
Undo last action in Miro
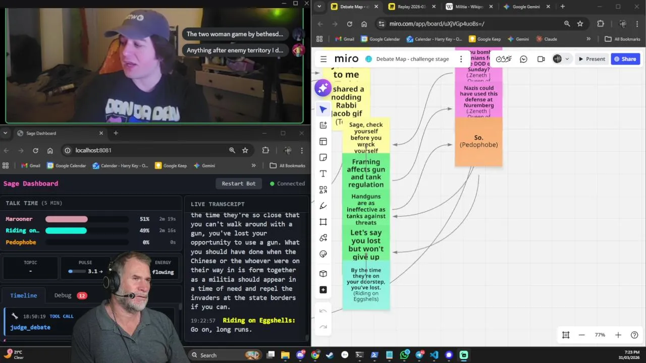(323, 311)
